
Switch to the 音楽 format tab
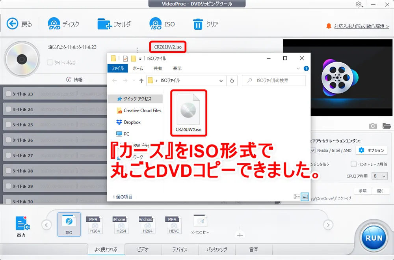tap(253, 249)
